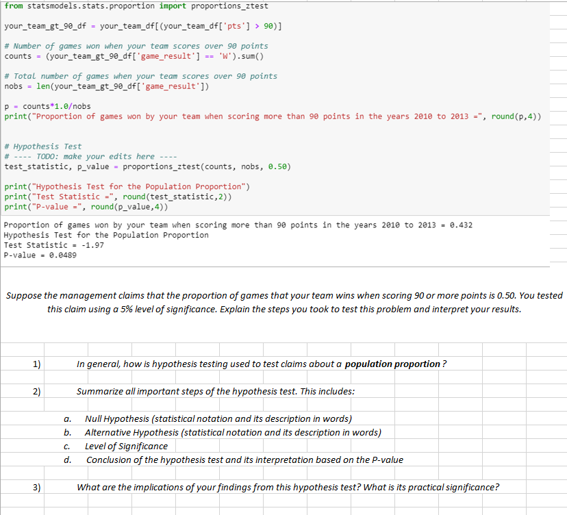Select the TODO comment in the code
The height and width of the screenshot is (515, 567).
(89, 156)
